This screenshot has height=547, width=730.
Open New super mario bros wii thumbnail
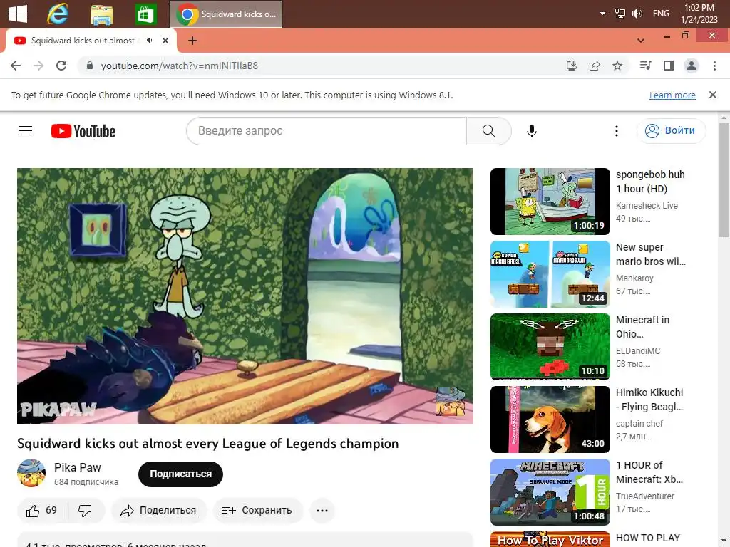pyautogui.click(x=550, y=274)
